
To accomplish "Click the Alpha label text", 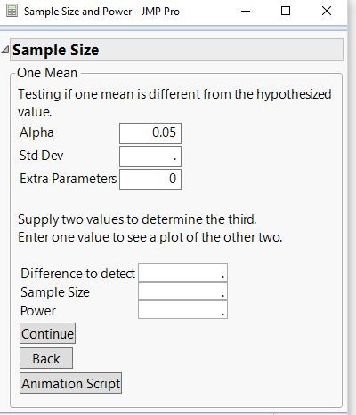I will pyautogui.click(x=36, y=132).
